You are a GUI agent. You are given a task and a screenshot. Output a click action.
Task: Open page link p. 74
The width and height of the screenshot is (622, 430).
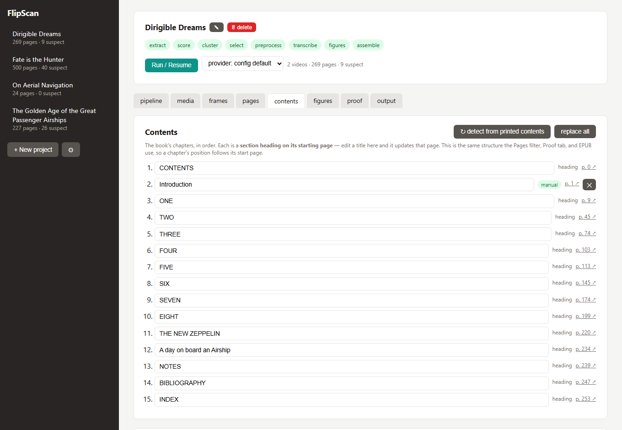click(x=587, y=233)
